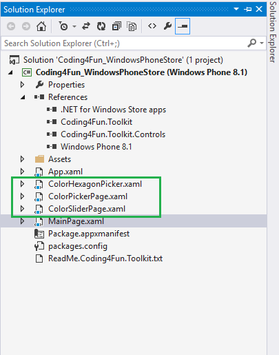Image resolution: width=279 pixels, height=355 pixels.
Task: Expand the App.xaml node
Action: click(22, 172)
